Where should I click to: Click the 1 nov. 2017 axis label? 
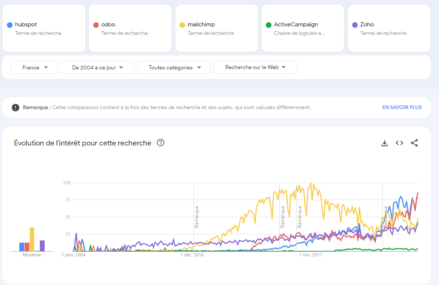311,255
